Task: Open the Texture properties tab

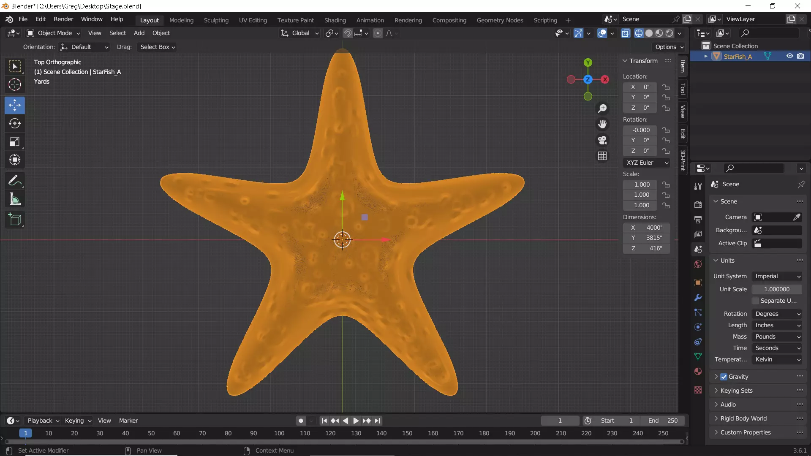Action: tap(698, 390)
